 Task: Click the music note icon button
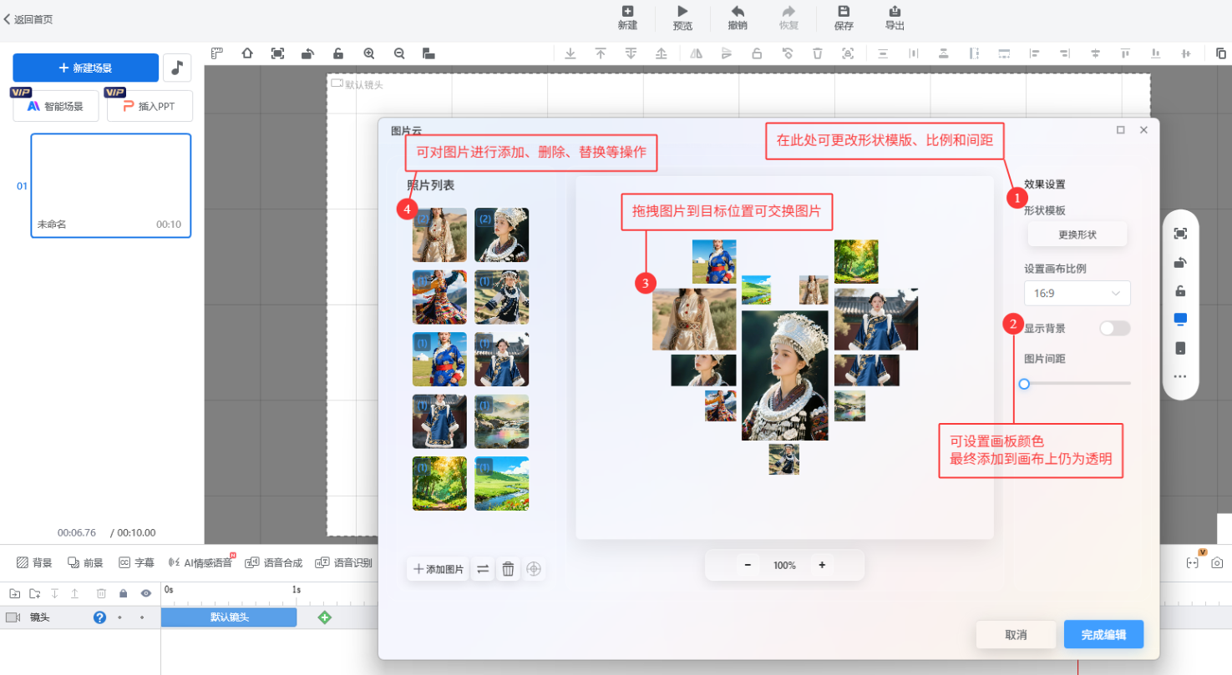(x=177, y=68)
